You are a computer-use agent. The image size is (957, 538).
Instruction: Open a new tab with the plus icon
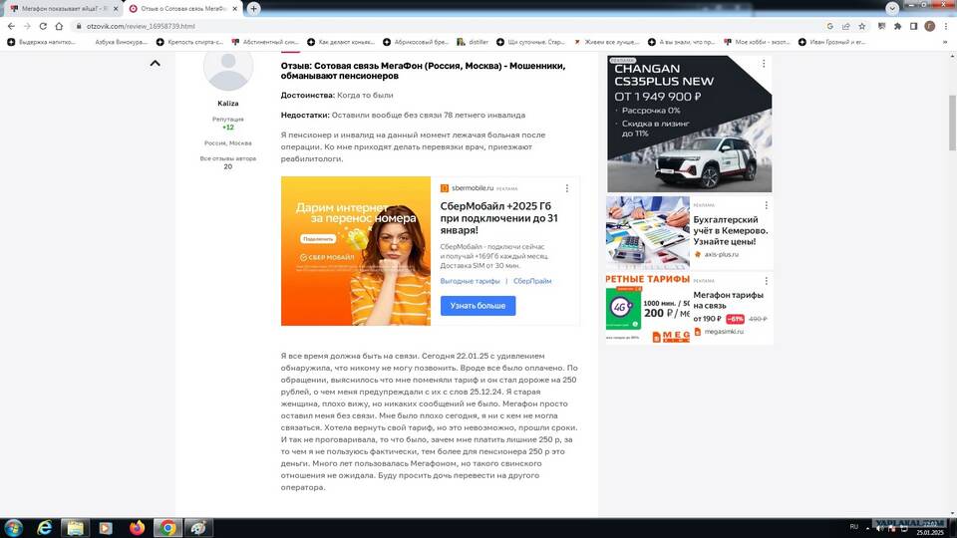[254, 8]
